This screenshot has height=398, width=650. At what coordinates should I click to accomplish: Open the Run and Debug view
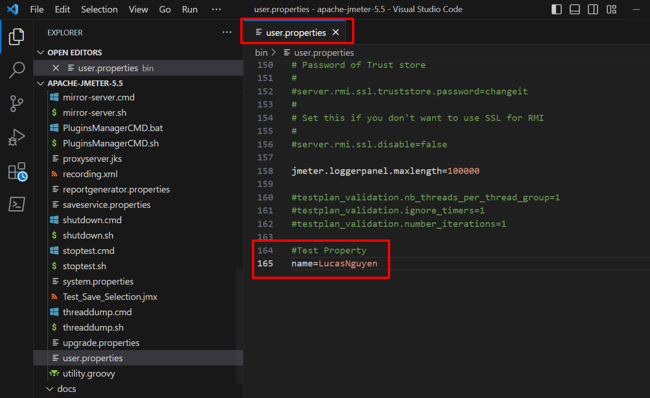coord(17,137)
